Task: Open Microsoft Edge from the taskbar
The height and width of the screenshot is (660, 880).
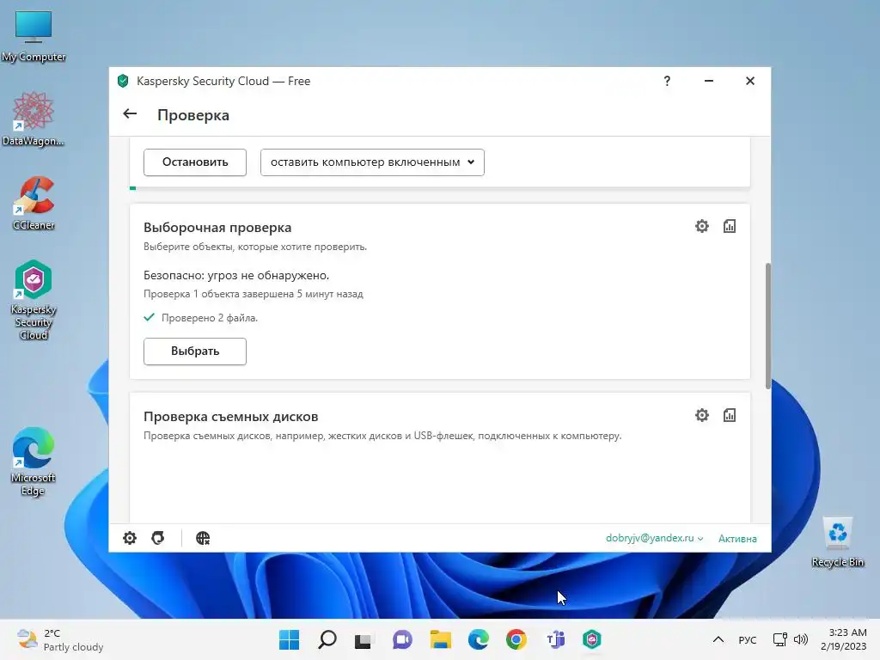Action: [478, 639]
